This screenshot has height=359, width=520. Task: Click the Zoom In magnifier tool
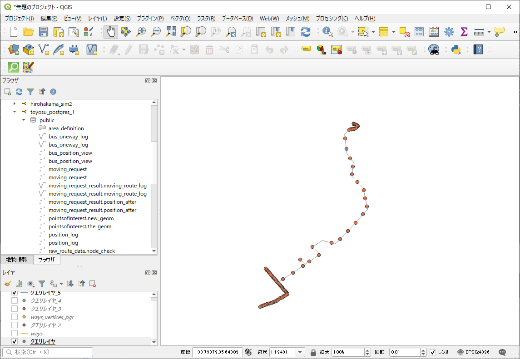tap(141, 32)
